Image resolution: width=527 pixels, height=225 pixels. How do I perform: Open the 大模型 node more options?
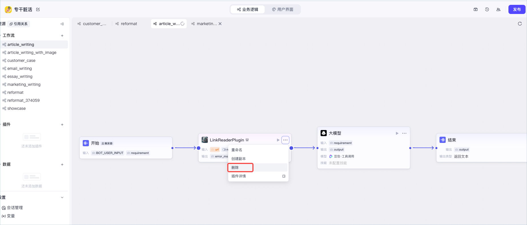coord(404,133)
